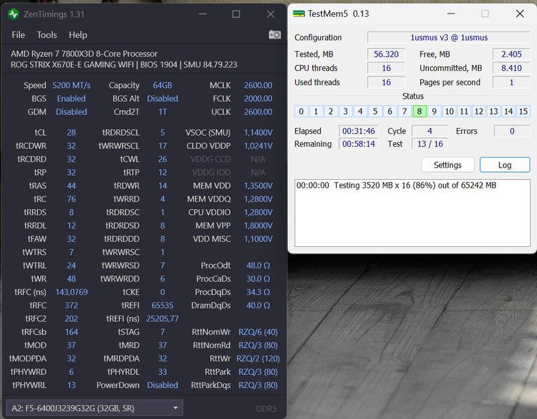
Task: Select thread status box 11
Action: tap(464, 111)
